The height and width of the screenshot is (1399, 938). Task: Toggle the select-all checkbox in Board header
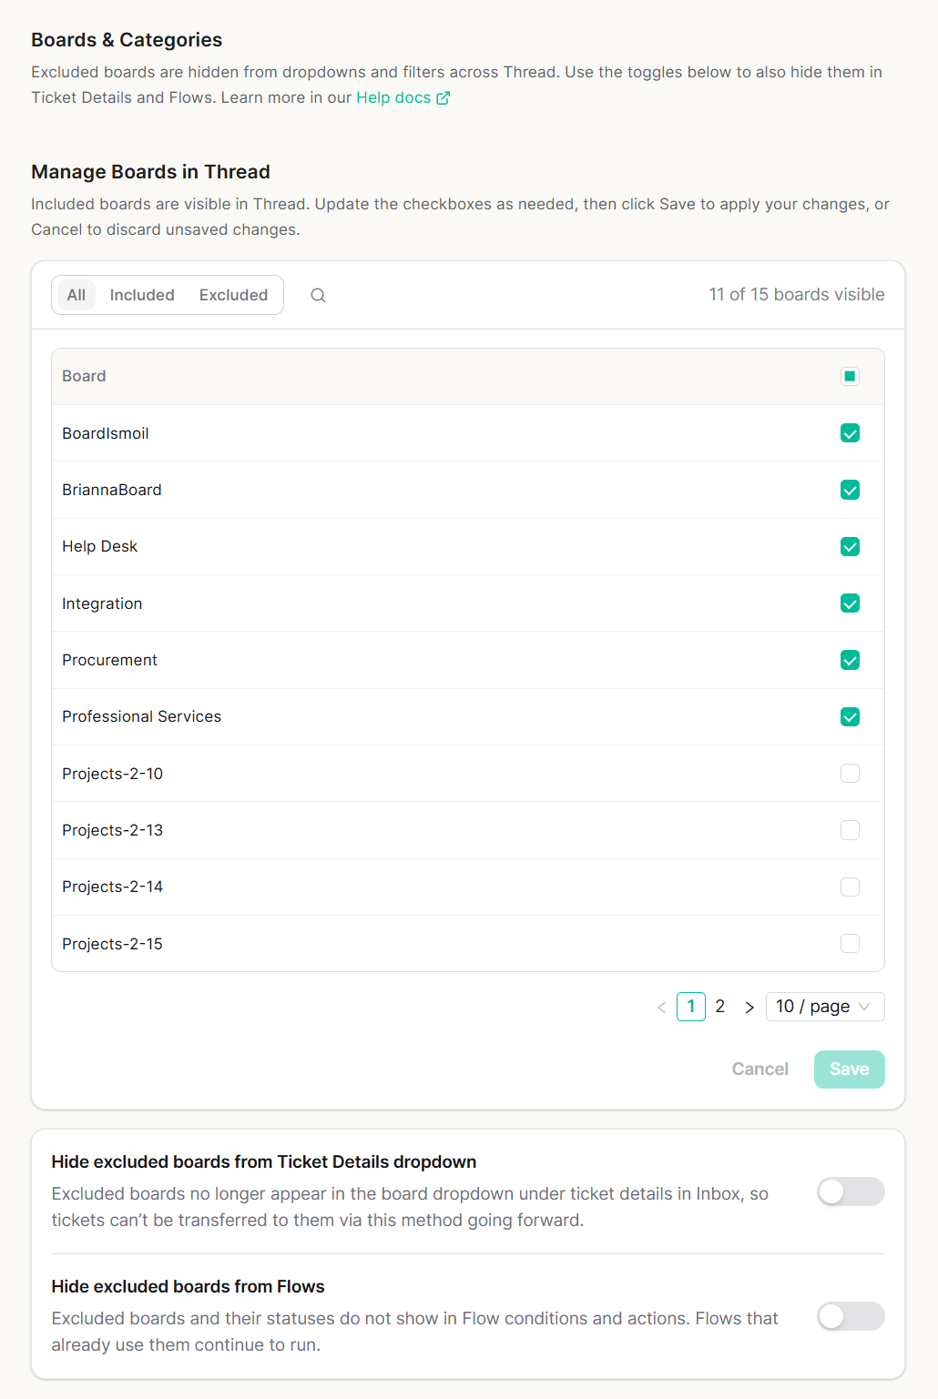tap(850, 376)
